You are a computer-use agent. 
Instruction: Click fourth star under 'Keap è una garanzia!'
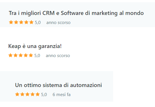[26, 55]
